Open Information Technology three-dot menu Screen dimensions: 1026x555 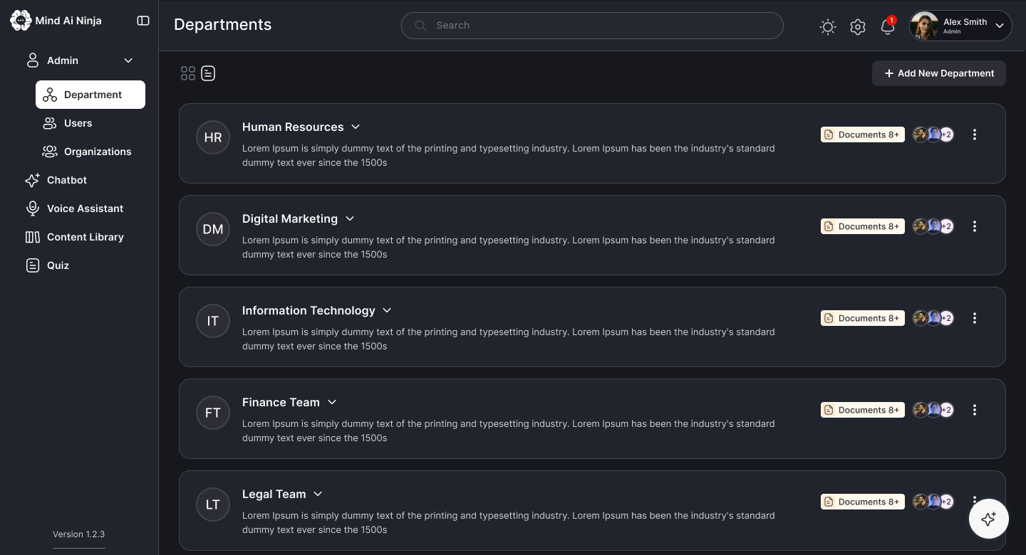tap(975, 318)
